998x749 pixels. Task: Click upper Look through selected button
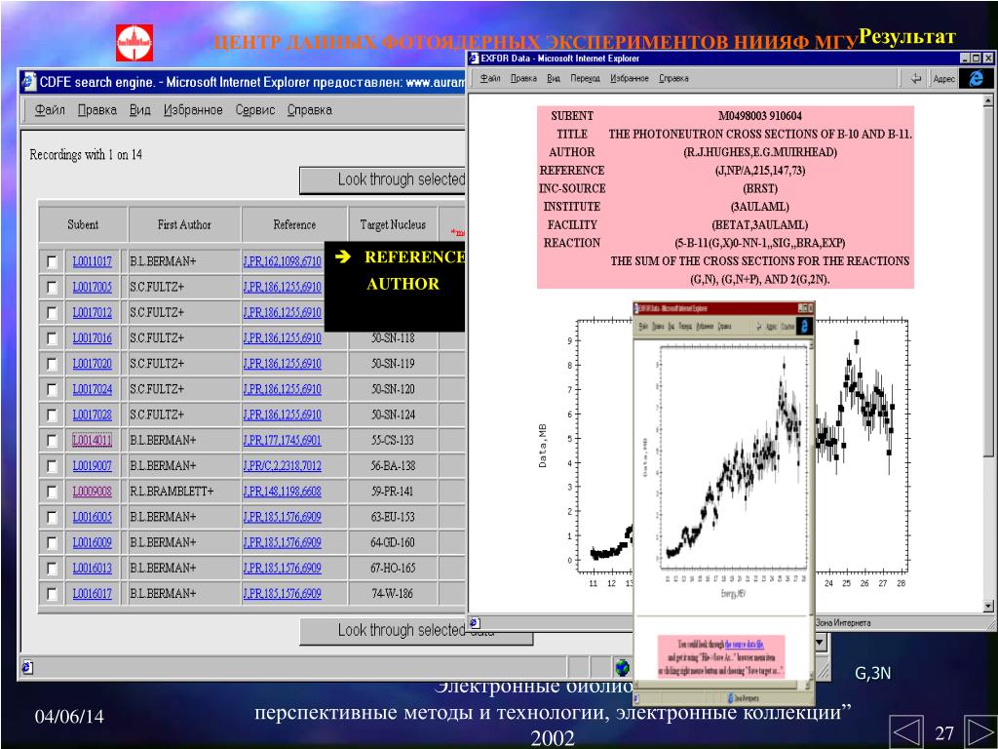pyautogui.click(x=382, y=180)
